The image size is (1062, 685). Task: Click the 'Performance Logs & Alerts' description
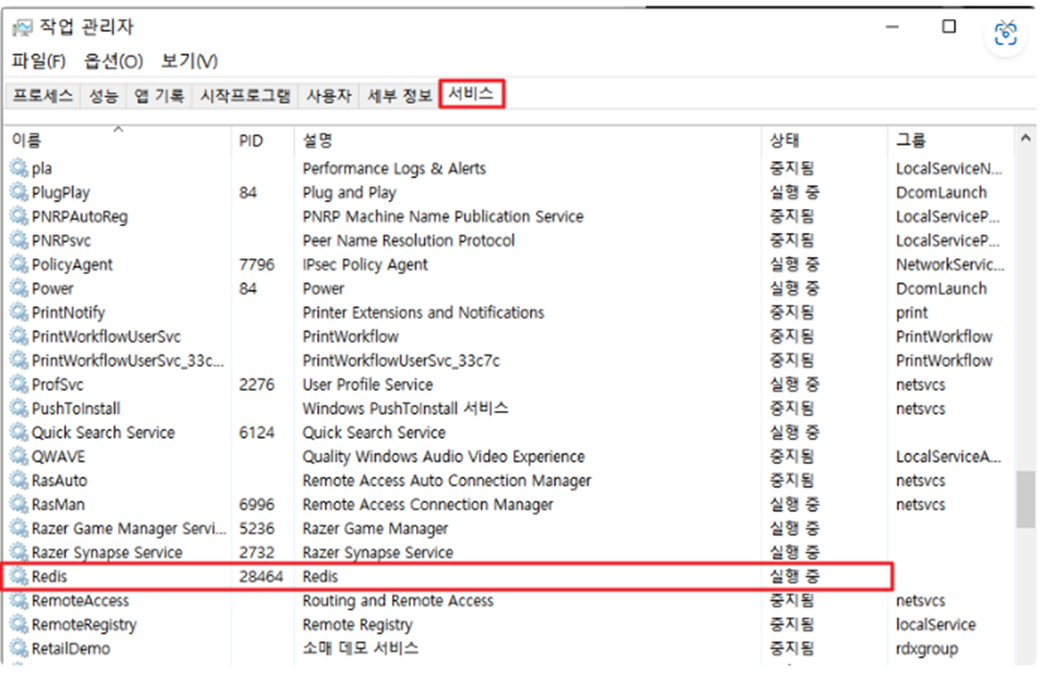coord(394,169)
